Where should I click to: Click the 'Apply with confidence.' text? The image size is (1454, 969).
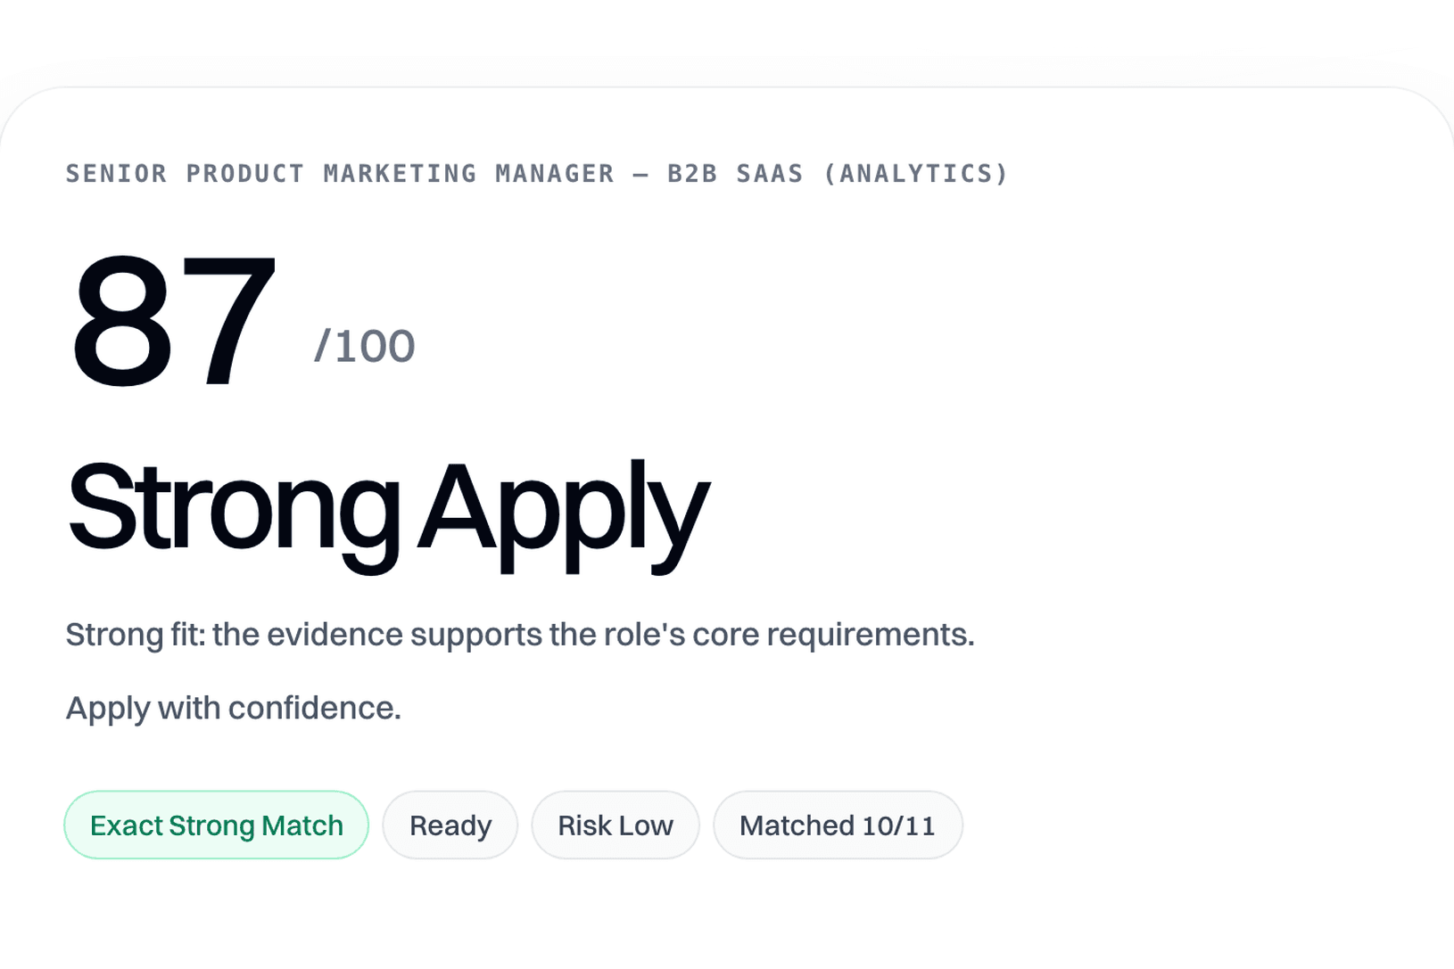pyautogui.click(x=234, y=708)
